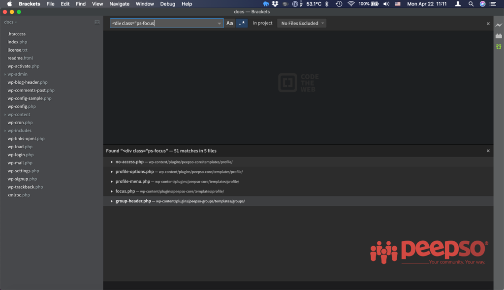Click the split view icon in sidebar
Screen dimensions: 504x290
97,22
